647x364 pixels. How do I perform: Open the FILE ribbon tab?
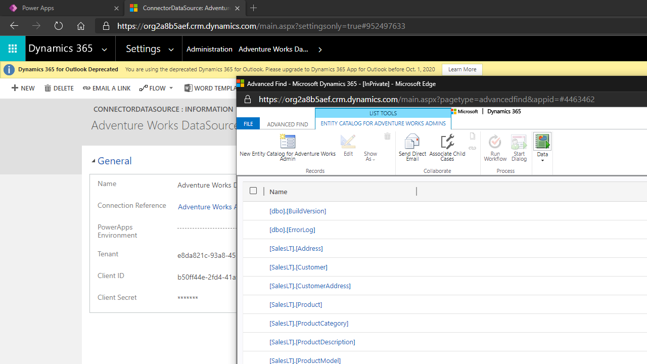pyautogui.click(x=248, y=124)
